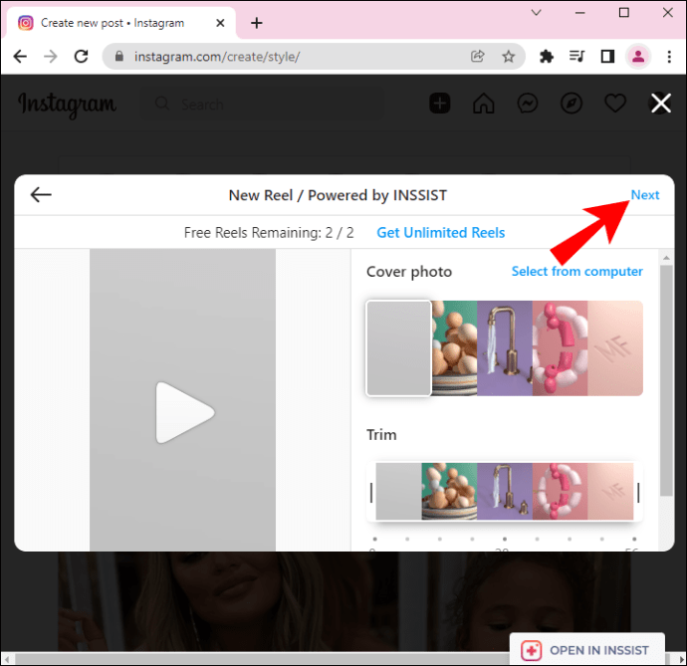Click the browser back arrow
This screenshot has height=666, width=687.
coord(20,57)
